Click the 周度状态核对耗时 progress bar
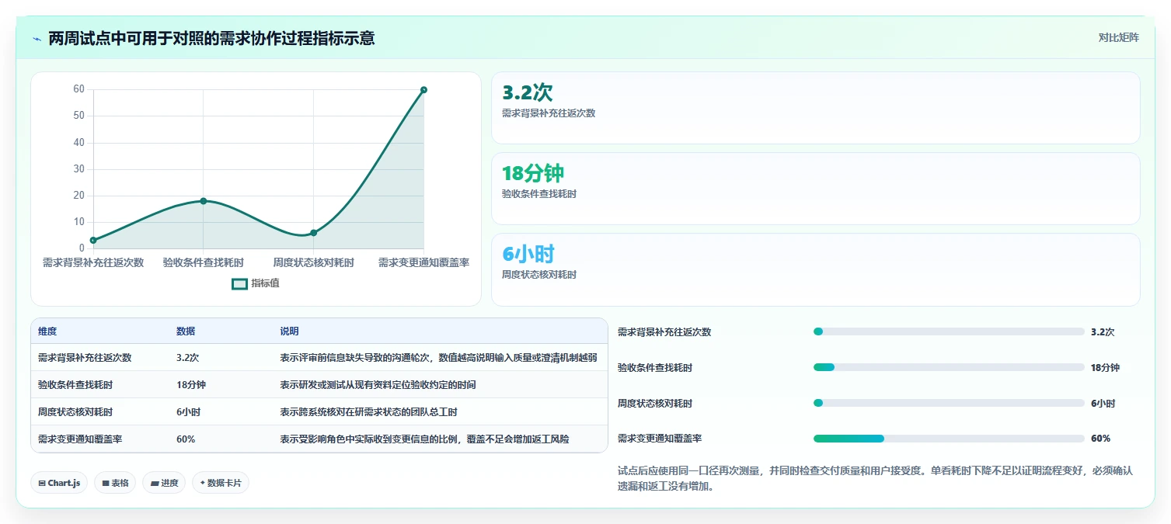This screenshot has width=1171, height=524. [x=949, y=403]
